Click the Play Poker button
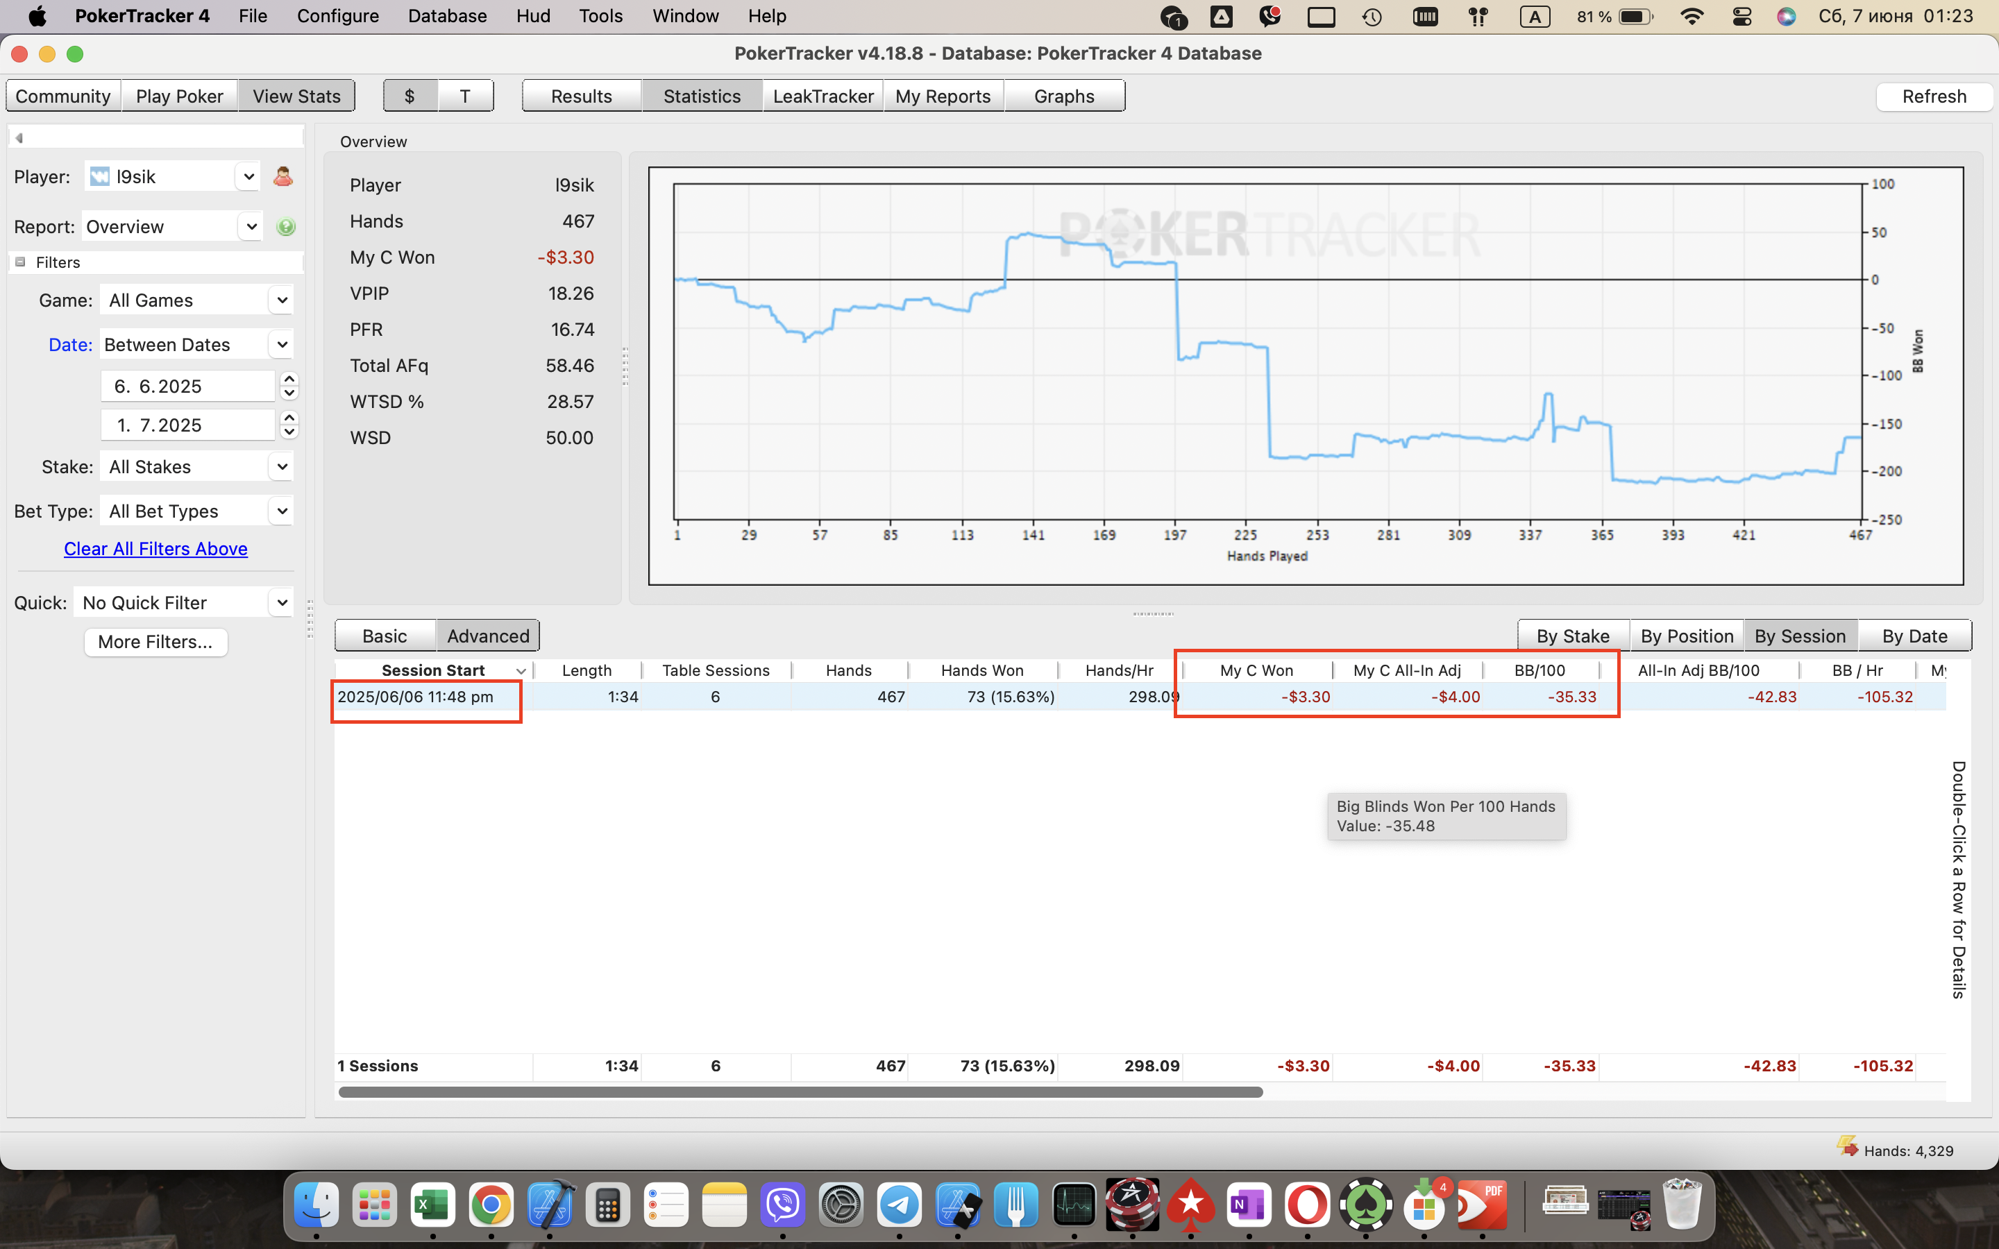 [179, 96]
